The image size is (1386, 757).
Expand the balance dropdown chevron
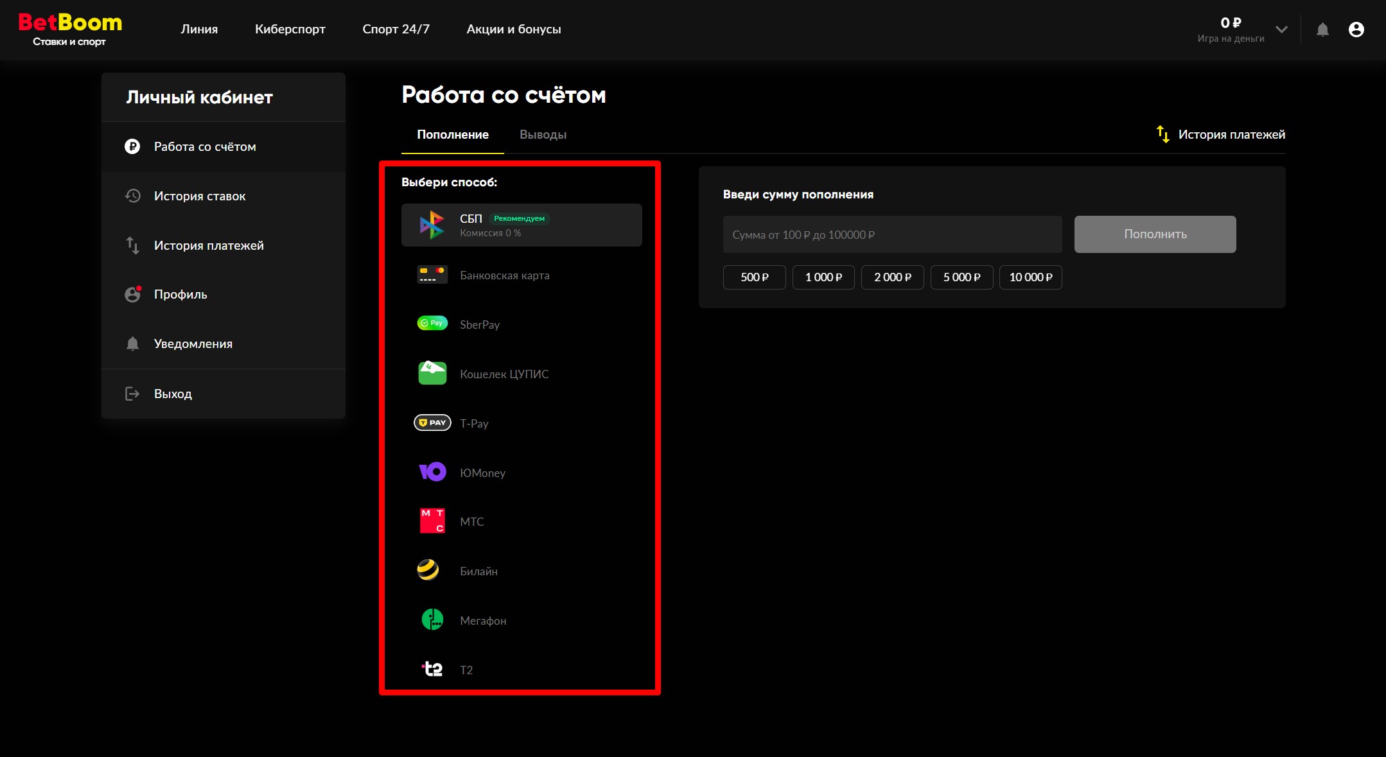(1281, 30)
